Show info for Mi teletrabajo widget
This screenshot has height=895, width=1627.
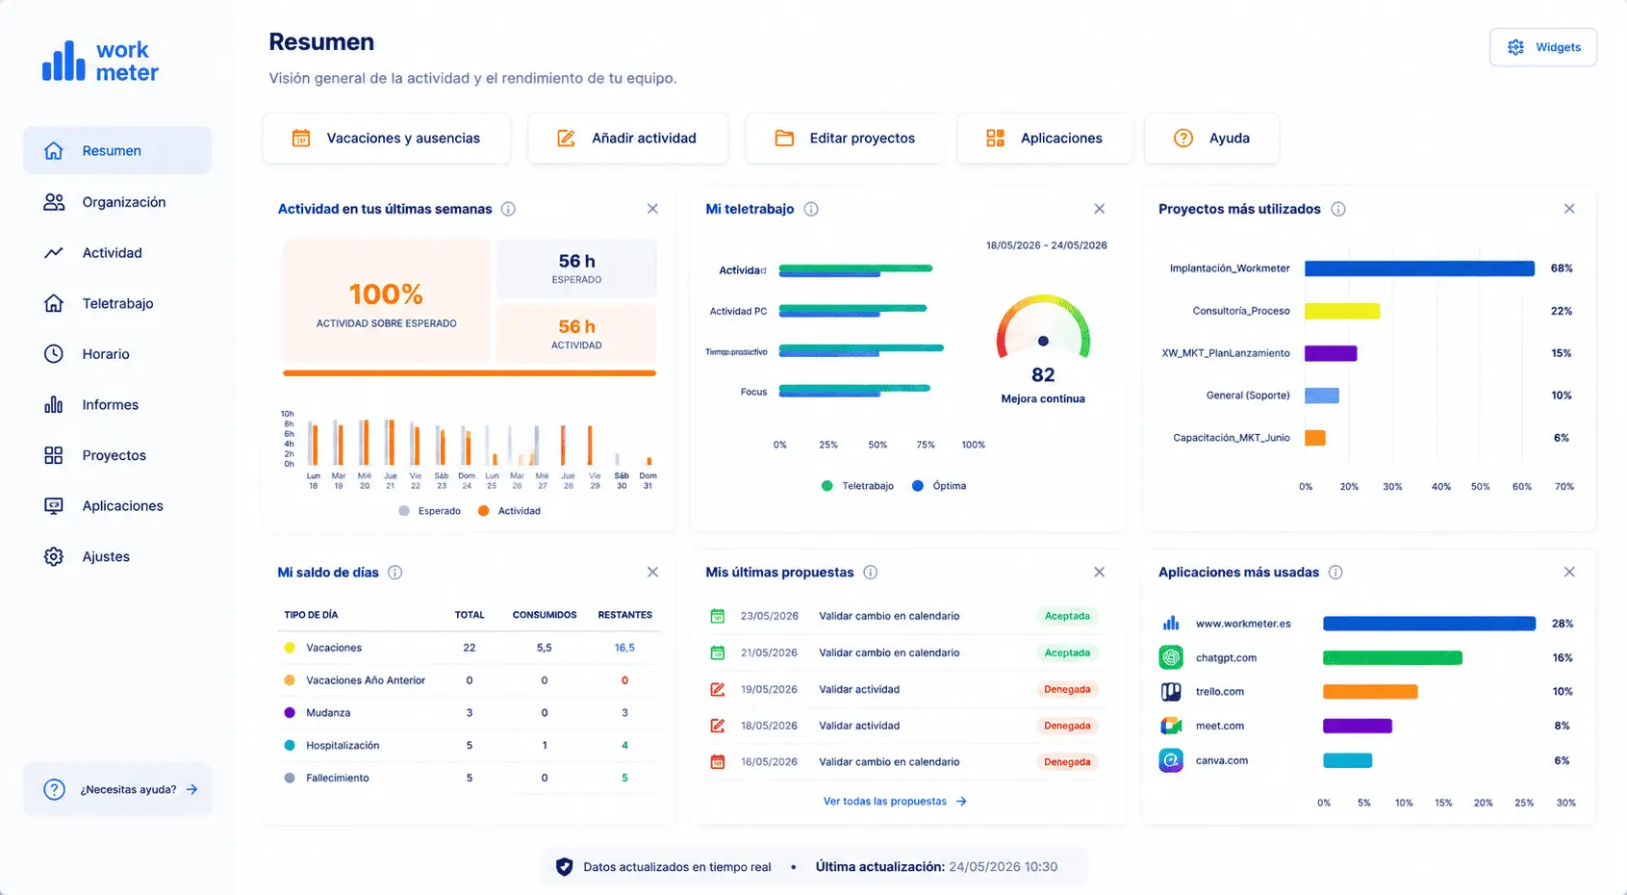tap(811, 209)
